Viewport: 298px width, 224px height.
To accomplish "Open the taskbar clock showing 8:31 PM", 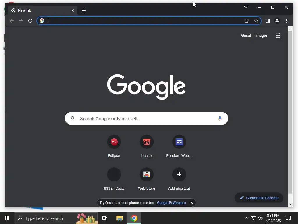I will coord(273,218).
